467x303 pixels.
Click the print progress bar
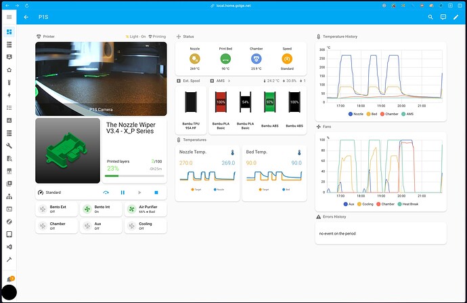(134, 176)
